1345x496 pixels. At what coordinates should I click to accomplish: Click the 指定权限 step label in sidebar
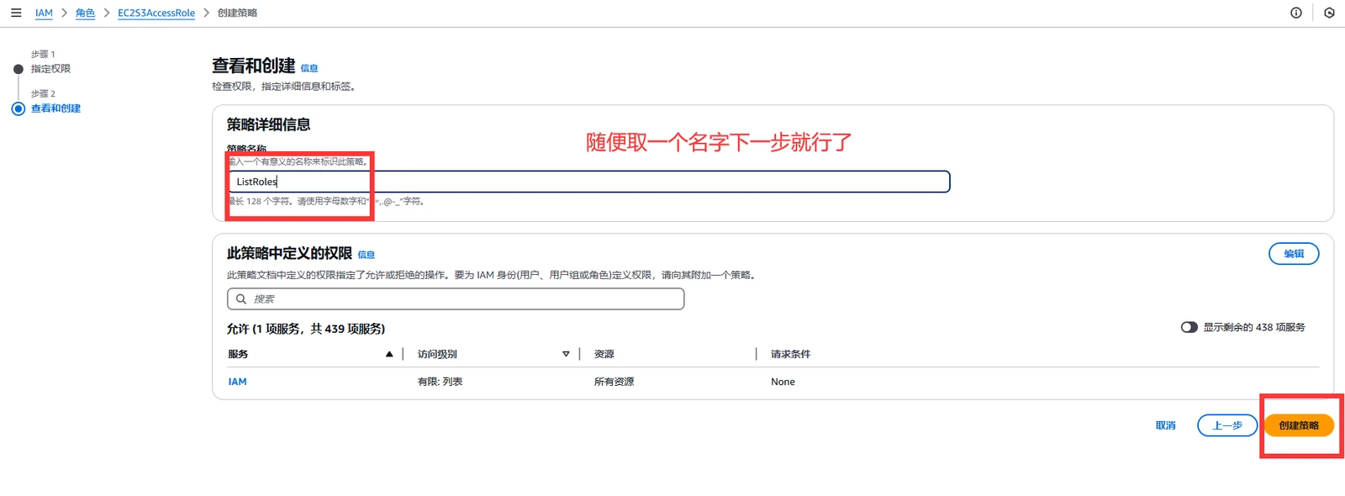51,69
